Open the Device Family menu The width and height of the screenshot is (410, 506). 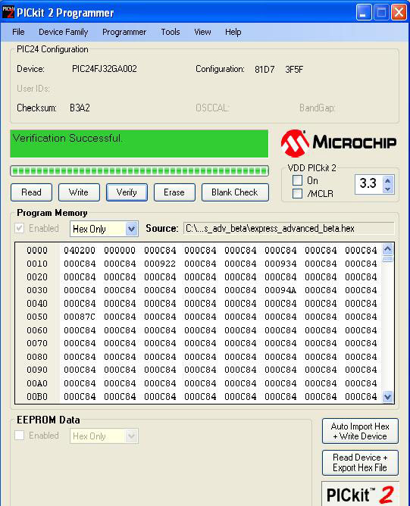[x=63, y=32]
